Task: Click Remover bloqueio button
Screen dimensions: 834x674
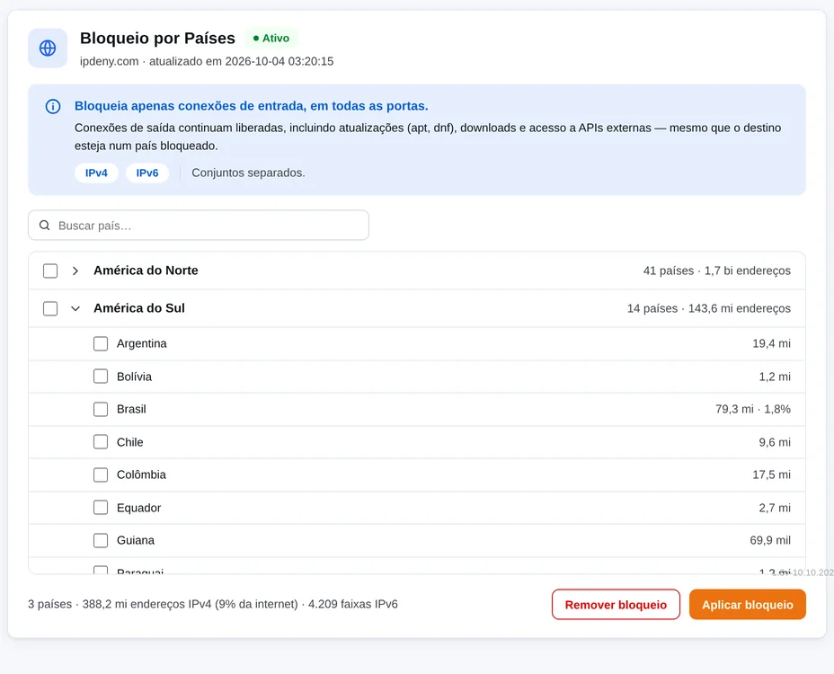Action: pyautogui.click(x=616, y=605)
